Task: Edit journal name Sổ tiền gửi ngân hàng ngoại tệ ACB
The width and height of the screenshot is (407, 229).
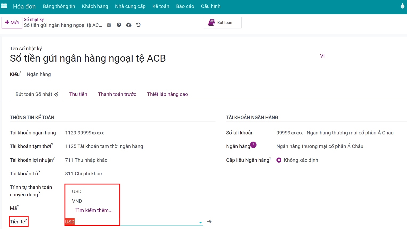Action: [88, 58]
